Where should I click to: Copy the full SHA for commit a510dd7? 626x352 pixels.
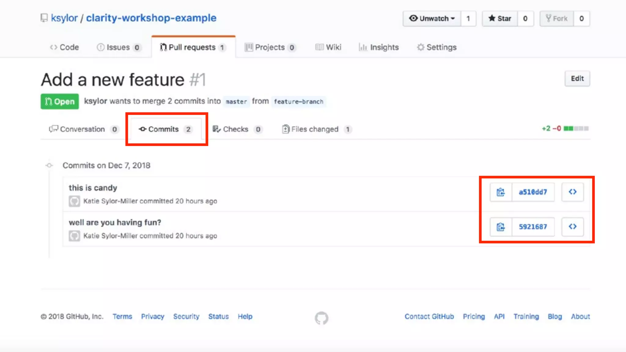tap(501, 192)
